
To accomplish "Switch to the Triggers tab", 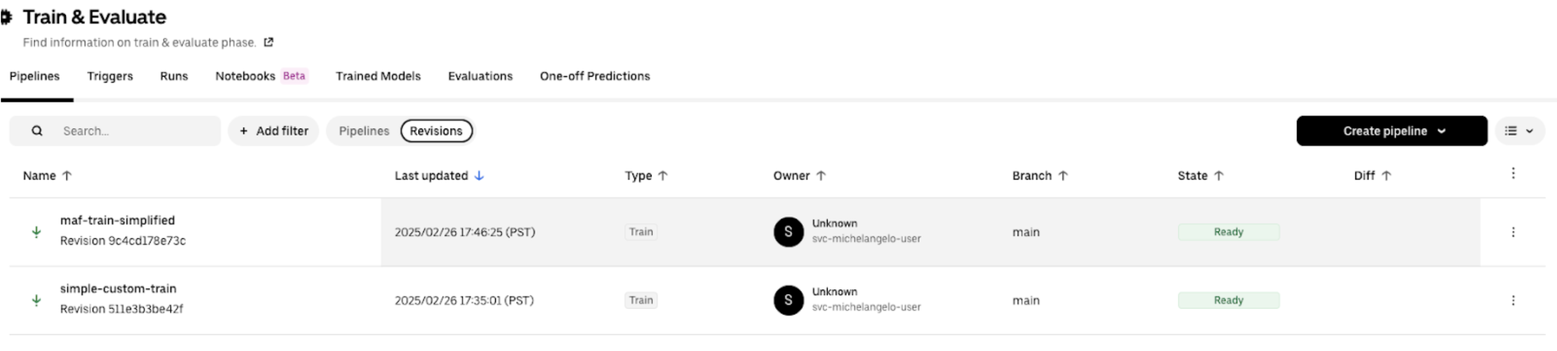I will [x=109, y=76].
